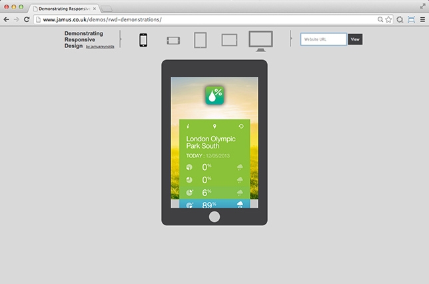Viewport: 429px width, 284px height.
Task: Focus the Website URL input field
Action: tap(324, 39)
